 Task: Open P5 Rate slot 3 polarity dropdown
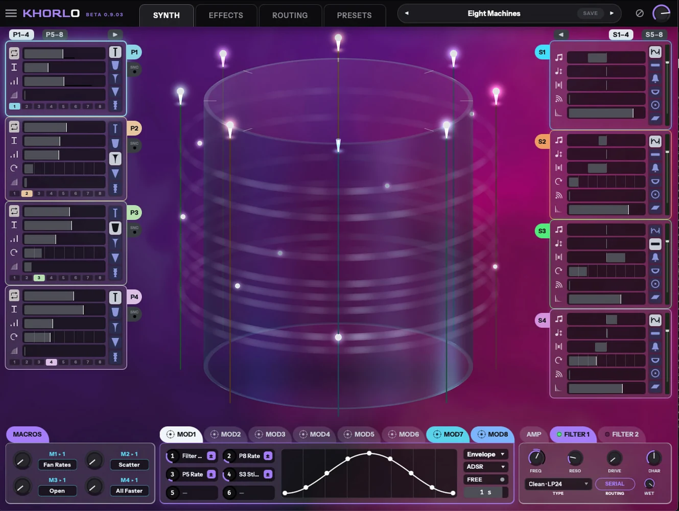tap(211, 474)
